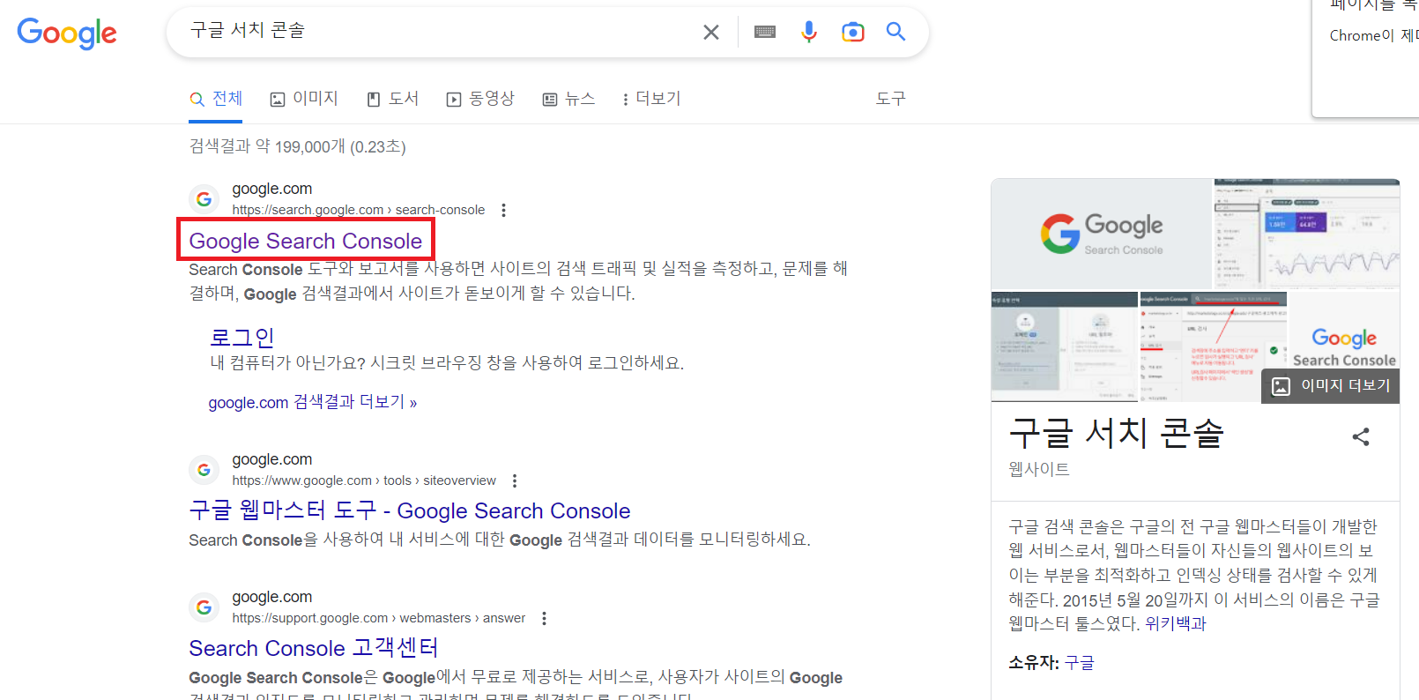Open three-dot menu for the webmasters answer result

[x=544, y=618]
